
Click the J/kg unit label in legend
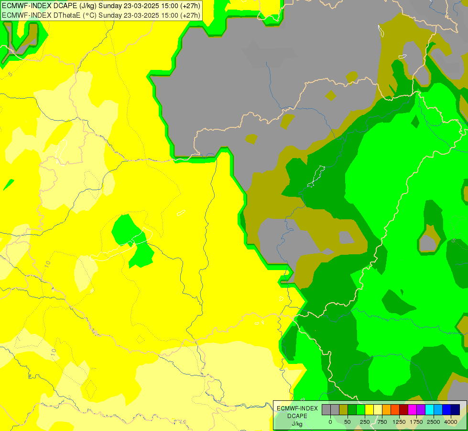pyautogui.click(x=297, y=424)
